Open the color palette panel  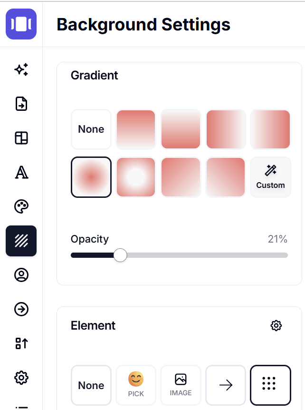point(21,206)
